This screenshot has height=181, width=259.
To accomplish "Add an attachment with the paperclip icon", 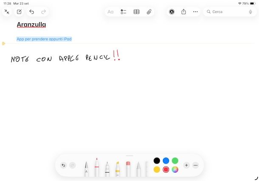I will [x=149, y=12].
